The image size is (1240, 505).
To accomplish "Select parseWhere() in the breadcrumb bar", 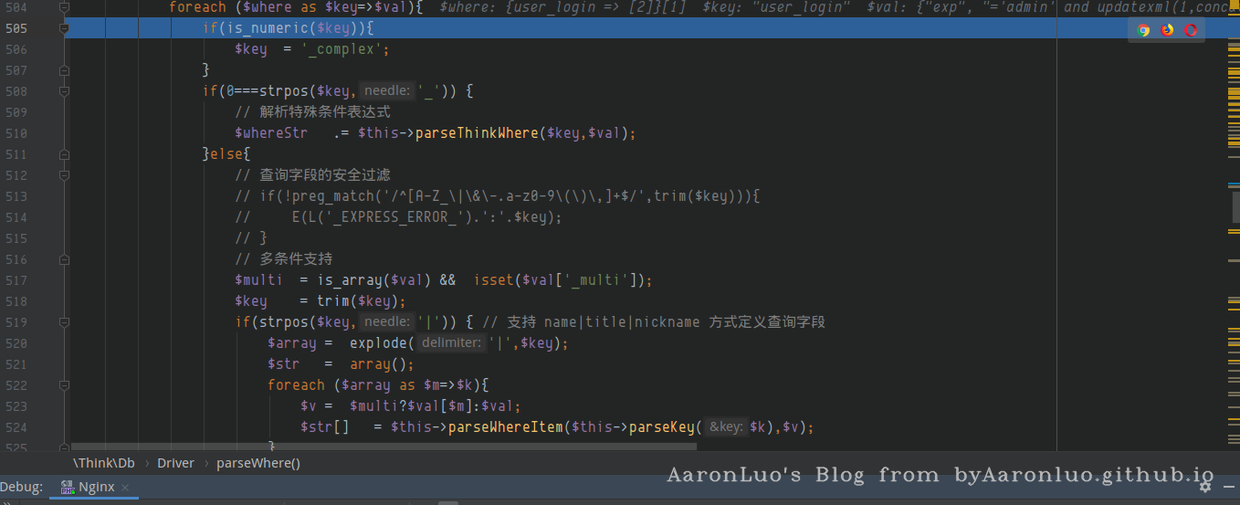I will pos(258,463).
